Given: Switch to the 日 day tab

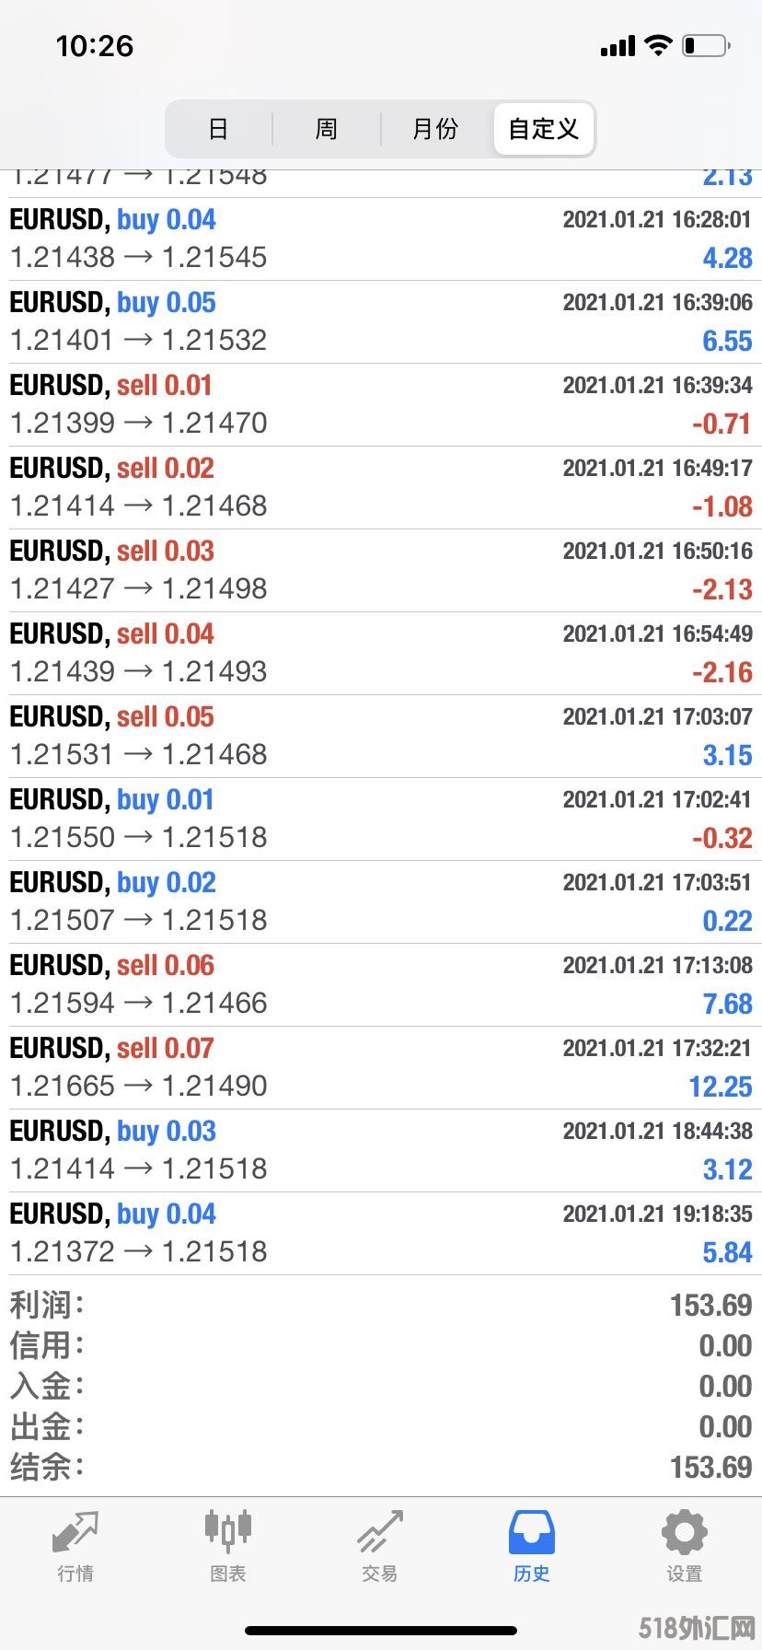Looking at the screenshot, I should click(x=218, y=129).
